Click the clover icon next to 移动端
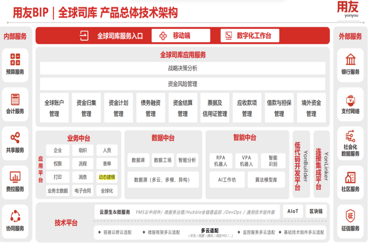370x249 pixels. 163,36
